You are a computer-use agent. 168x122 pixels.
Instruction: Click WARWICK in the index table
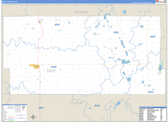151,115
